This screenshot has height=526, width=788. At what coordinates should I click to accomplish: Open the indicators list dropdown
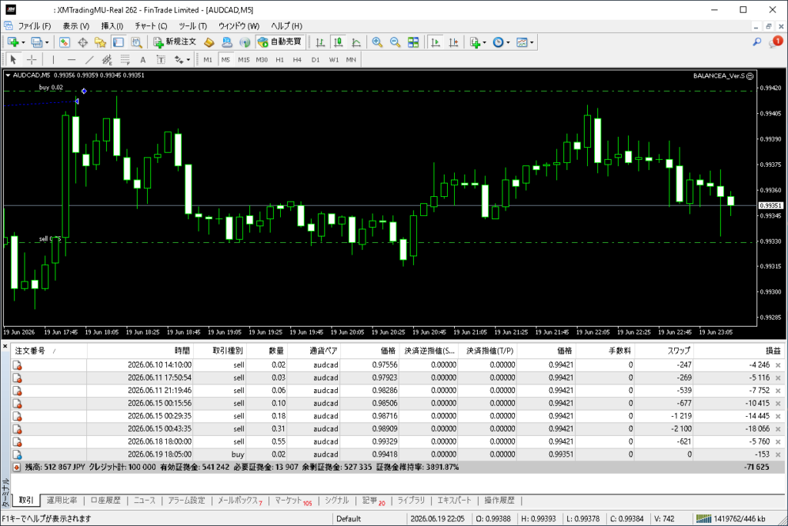[477, 42]
